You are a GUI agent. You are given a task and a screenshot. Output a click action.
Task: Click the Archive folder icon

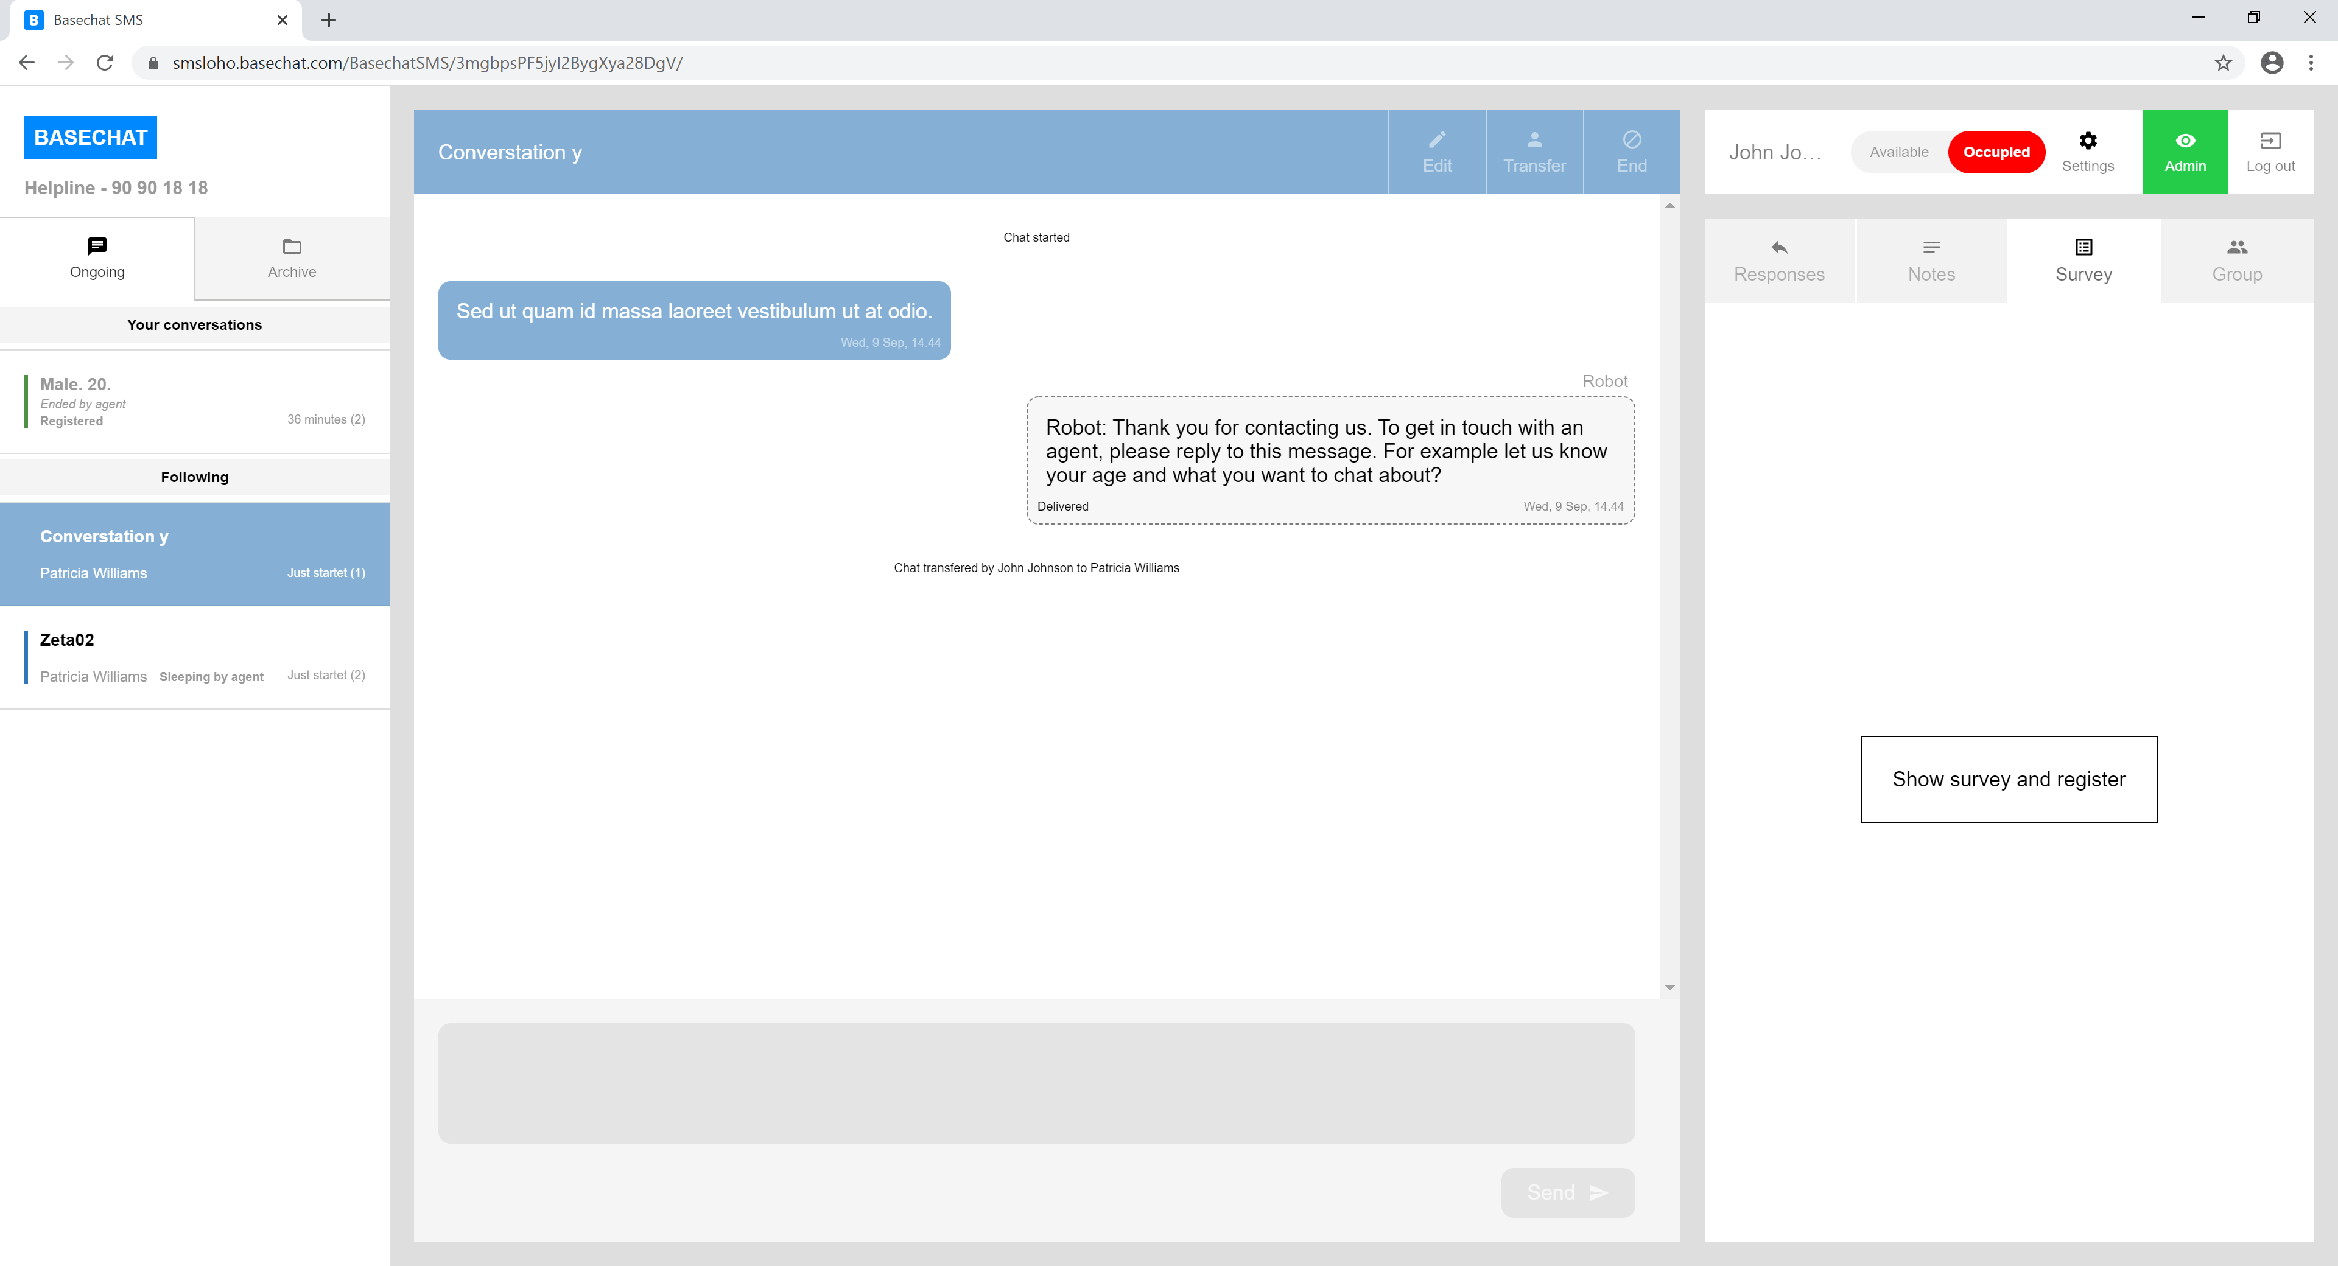pos(292,246)
